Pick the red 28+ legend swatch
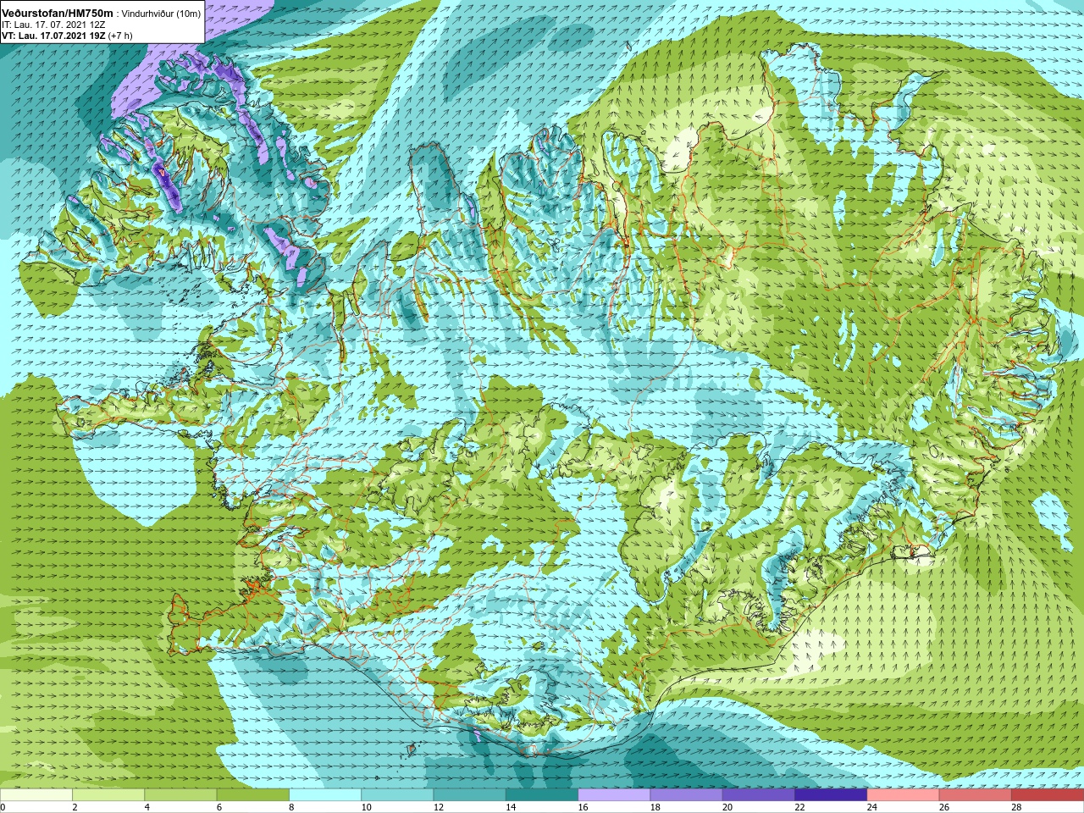Viewport: 1084px width, 813px height. (1048, 795)
